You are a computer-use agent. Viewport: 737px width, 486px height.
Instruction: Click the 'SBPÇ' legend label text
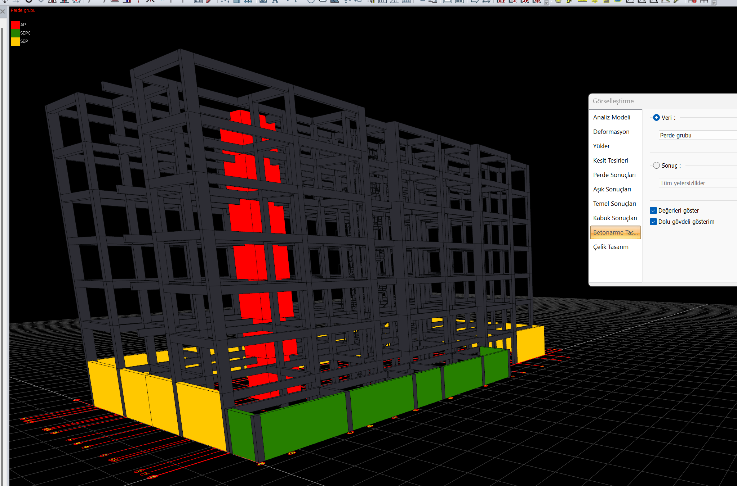25,33
